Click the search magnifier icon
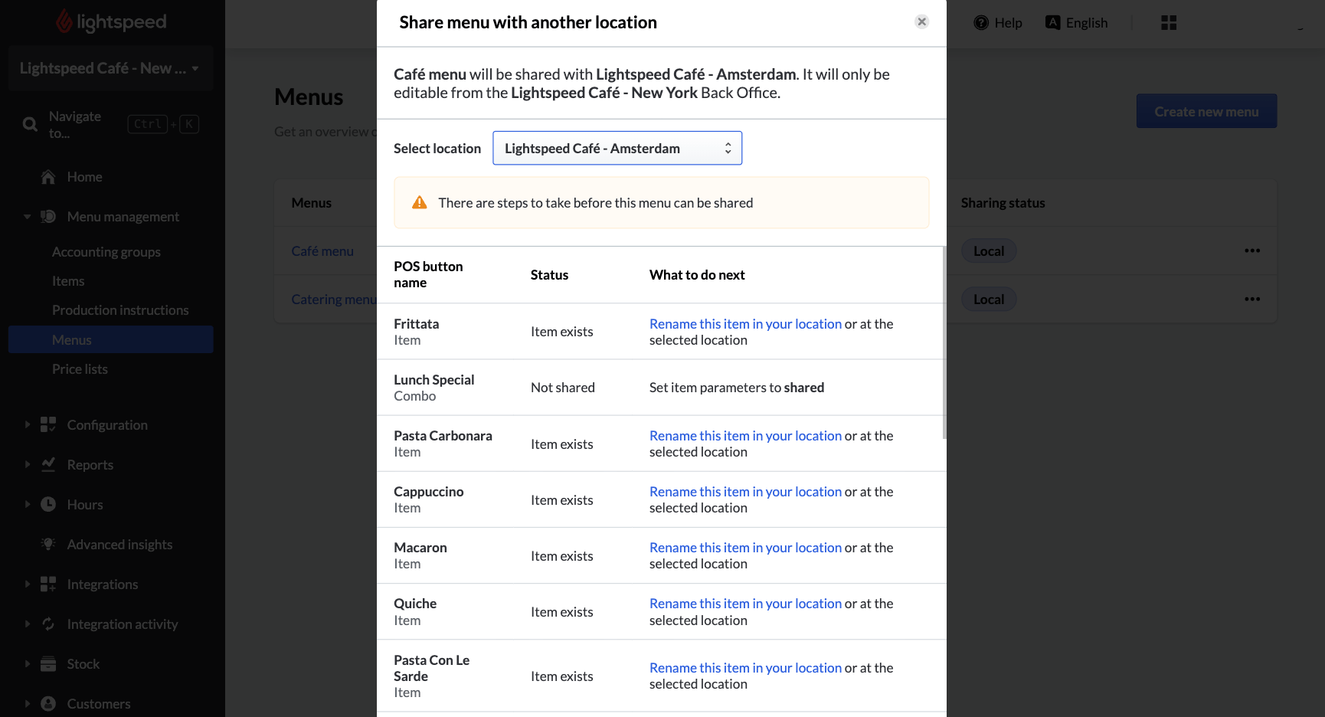Screen dimensions: 1325x717 click(x=30, y=124)
